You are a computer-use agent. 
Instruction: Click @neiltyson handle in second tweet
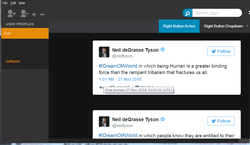[122, 126]
